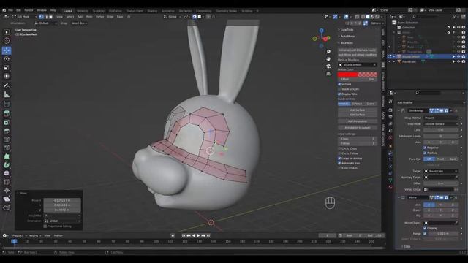Hide RoundCube with its eye icon
Image resolution: width=468 pixels, height=263 pixels.
pyautogui.click(x=458, y=61)
